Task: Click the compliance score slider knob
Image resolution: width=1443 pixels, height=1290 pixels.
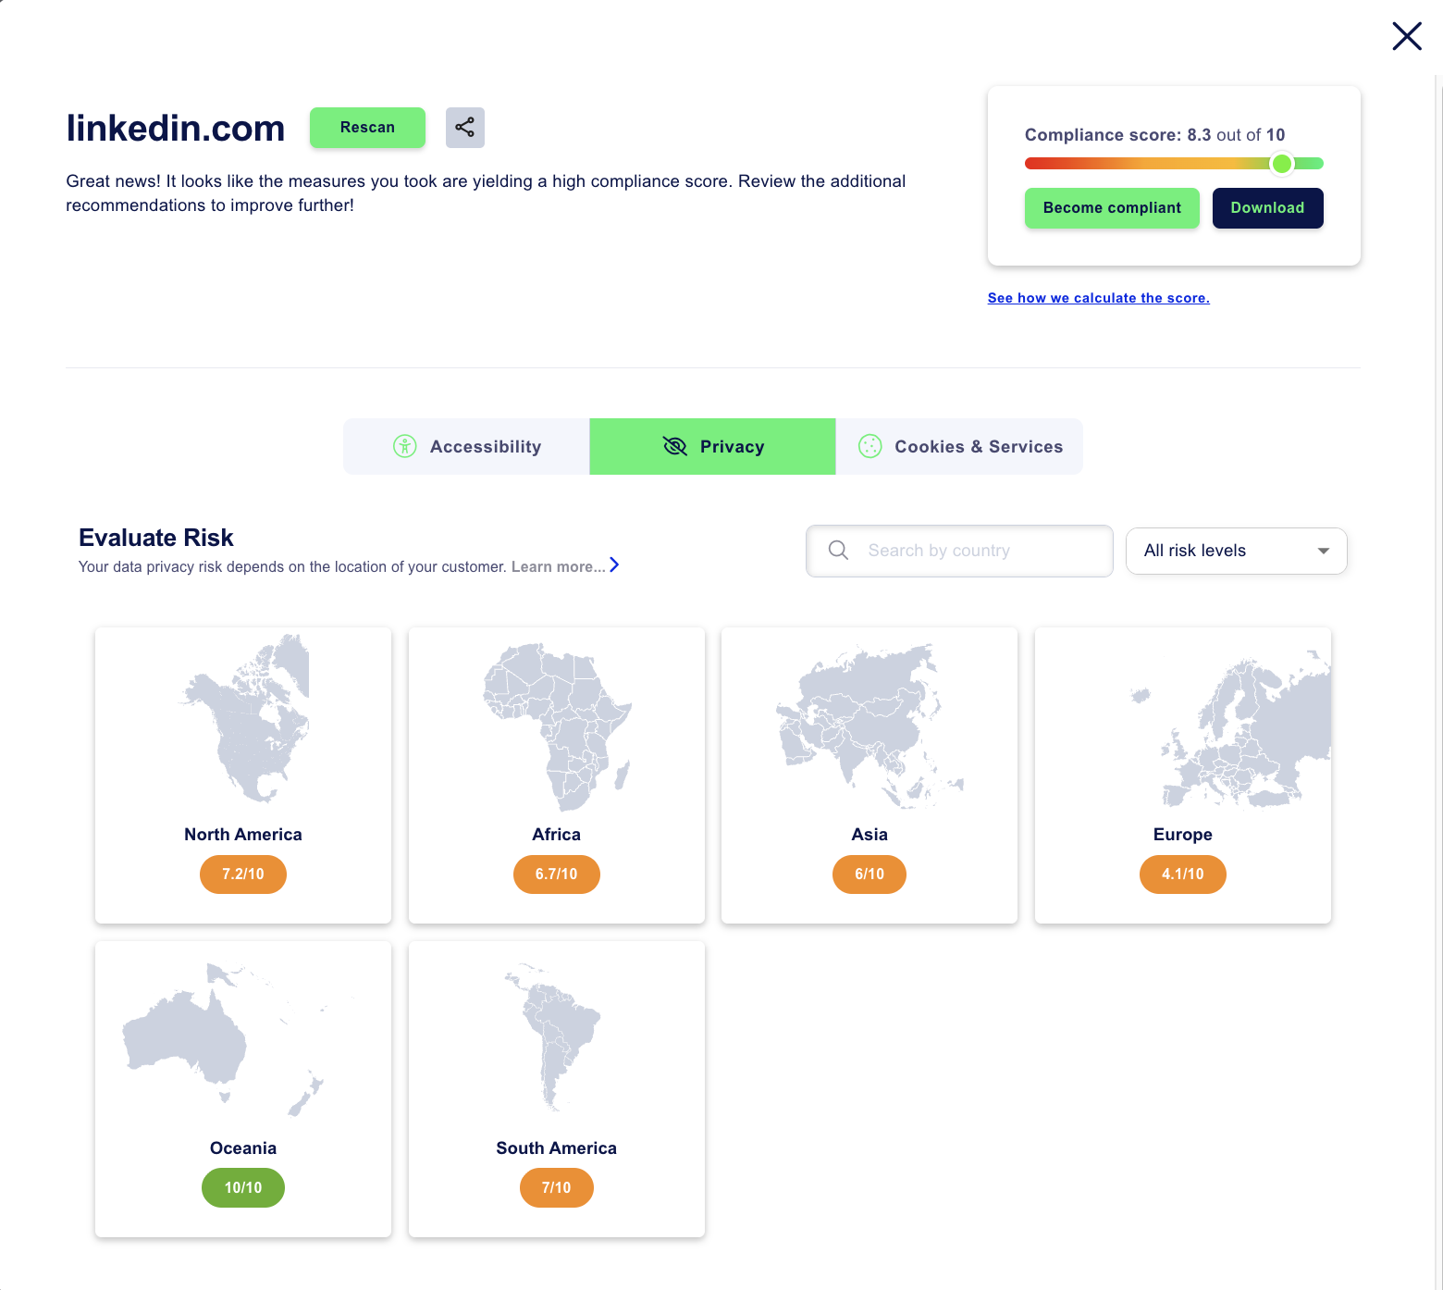Action: click(x=1281, y=164)
